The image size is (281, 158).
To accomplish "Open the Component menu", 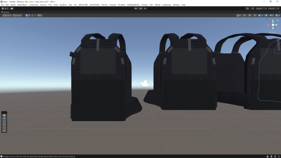I will pos(33,5).
